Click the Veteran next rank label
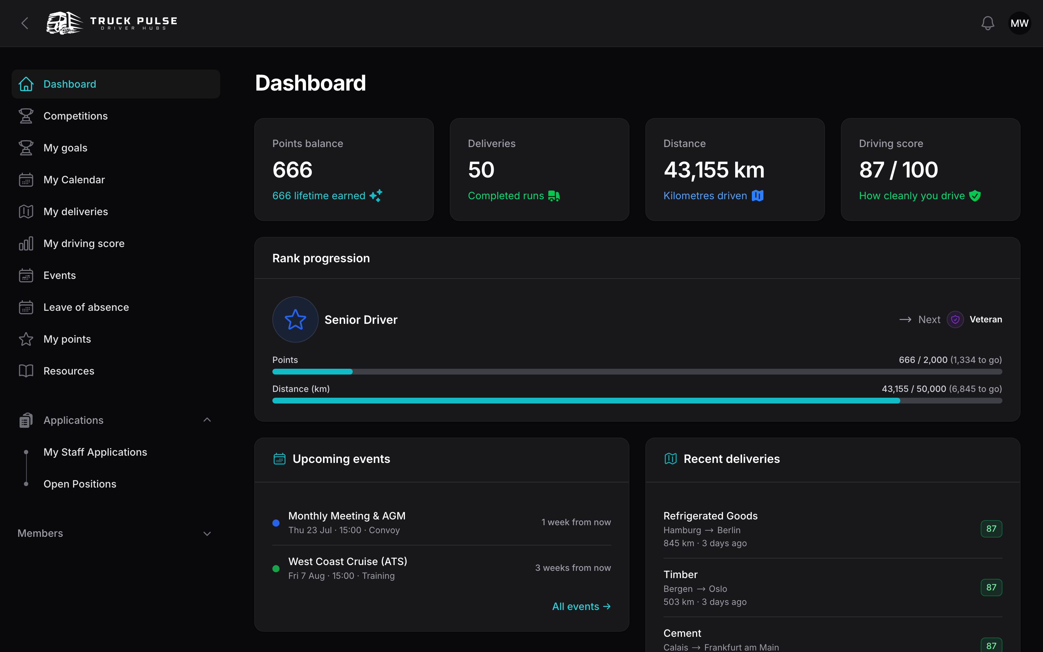Viewport: 1043px width, 652px height. click(986, 319)
